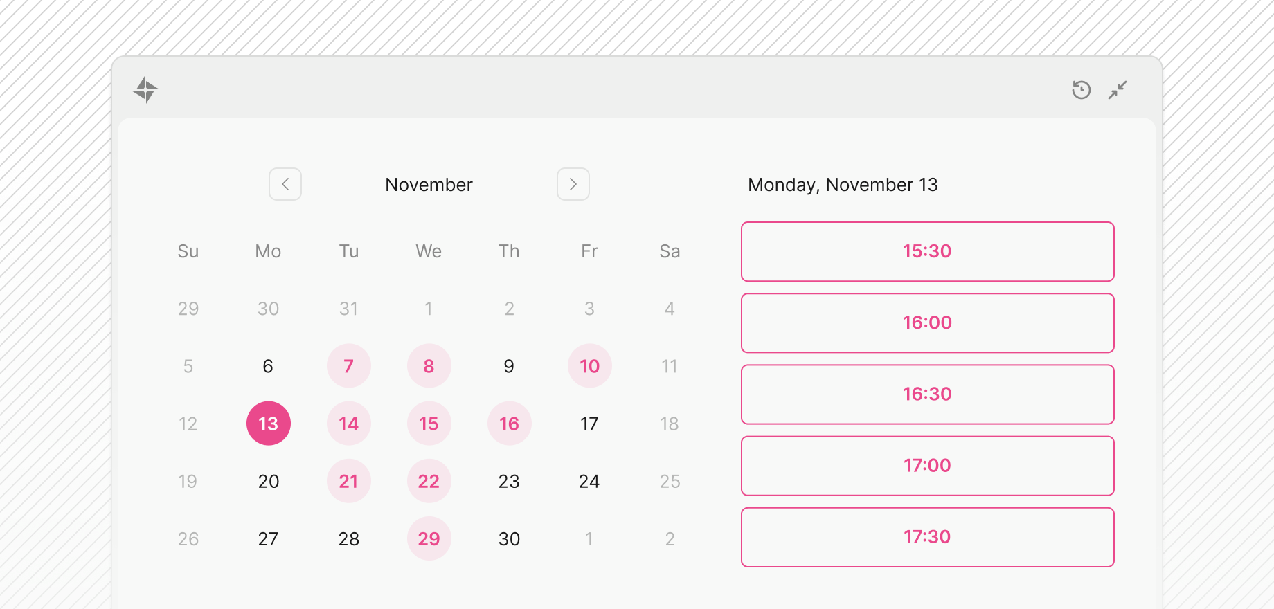Go to the next month
The image size is (1274, 609).
tap(573, 184)
